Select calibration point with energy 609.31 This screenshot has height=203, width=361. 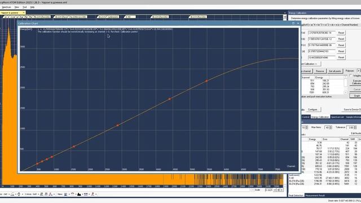(322, 92)
